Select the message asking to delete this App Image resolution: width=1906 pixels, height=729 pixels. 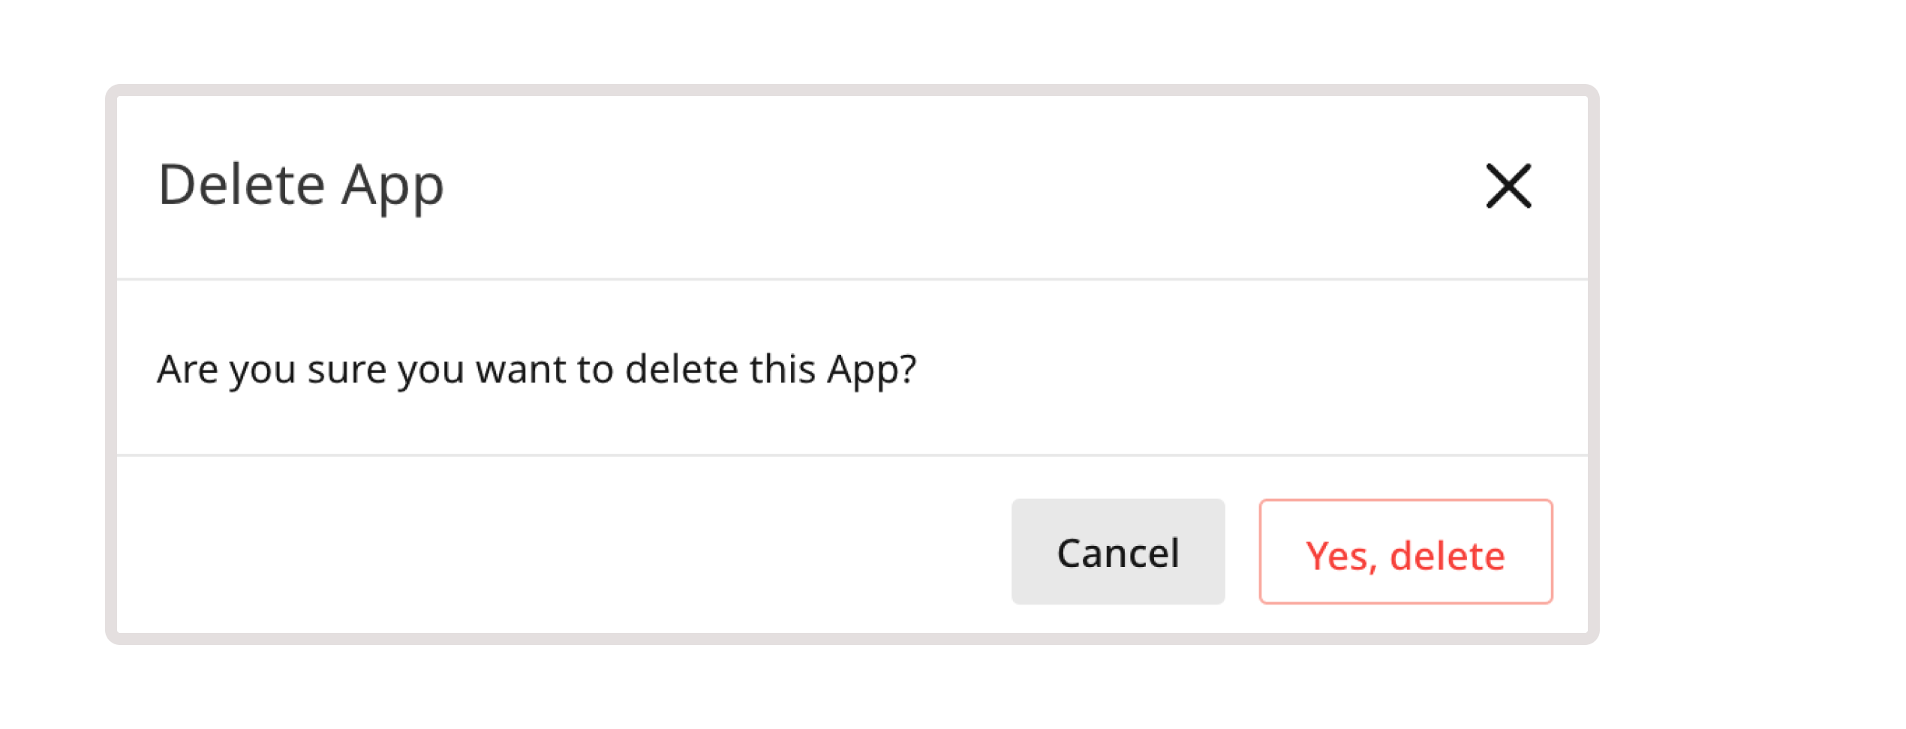[537, 369]
